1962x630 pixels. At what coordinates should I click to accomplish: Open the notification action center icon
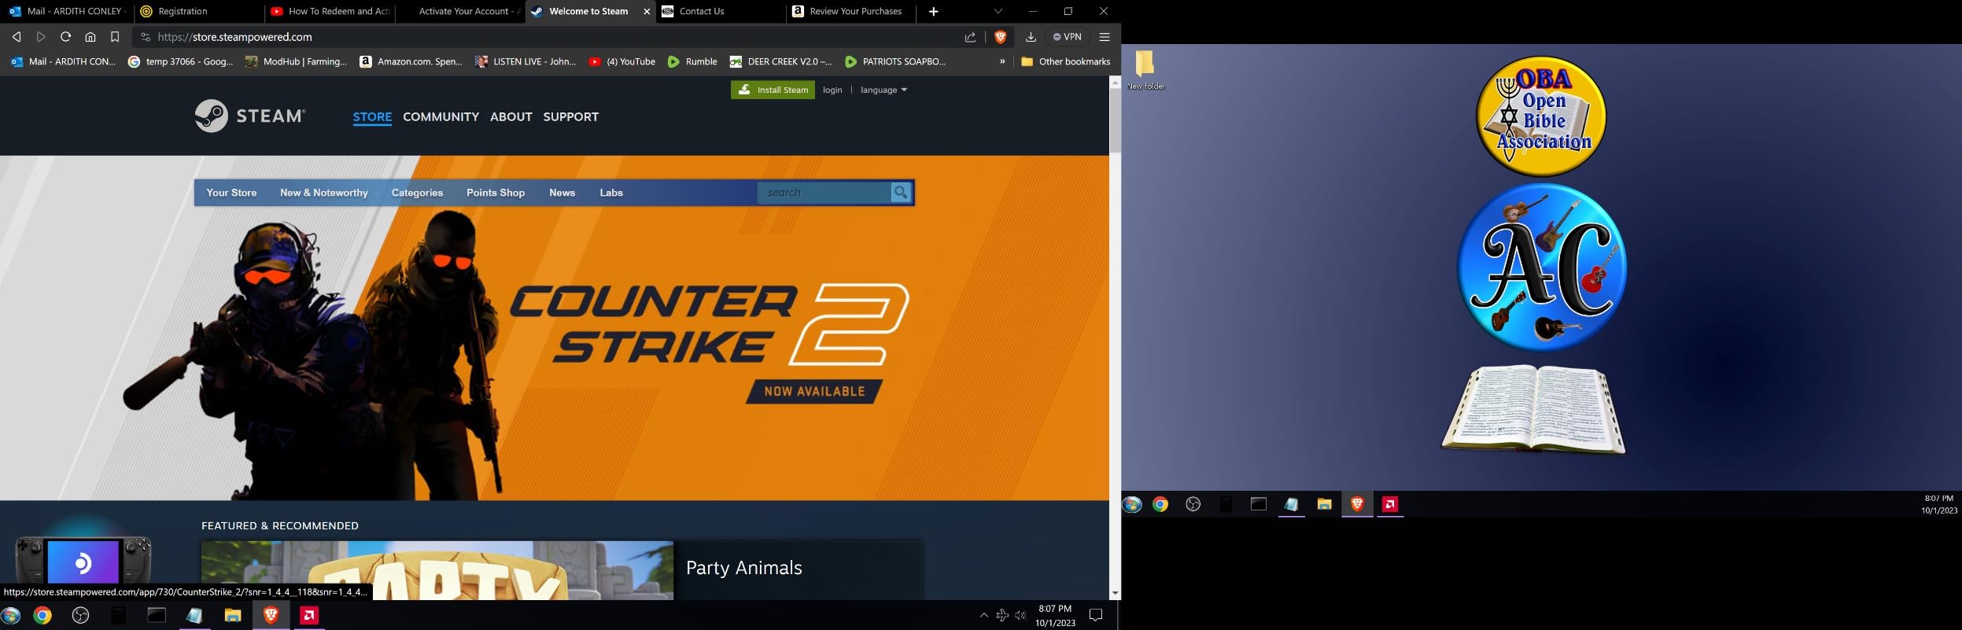point(1096,615)
